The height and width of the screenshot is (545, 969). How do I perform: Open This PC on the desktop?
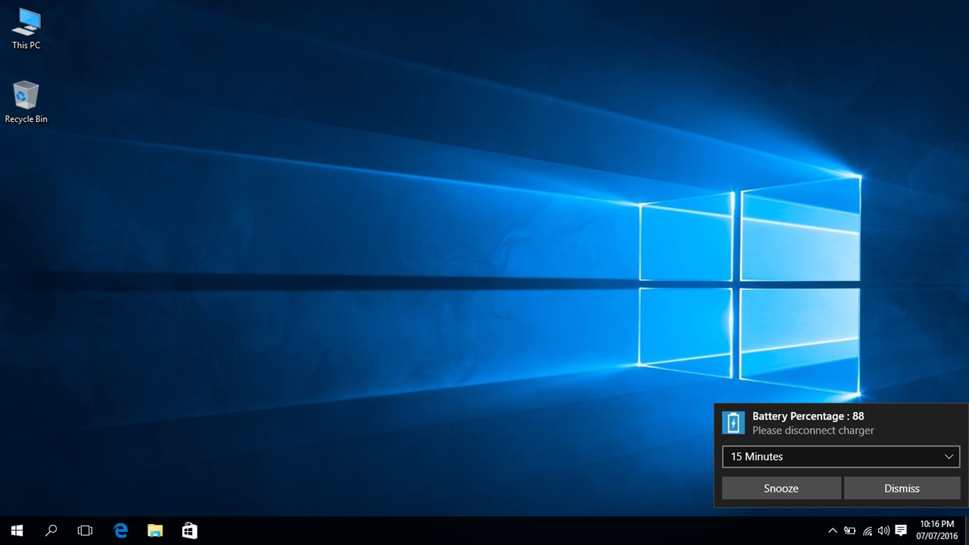pos(26,28)
